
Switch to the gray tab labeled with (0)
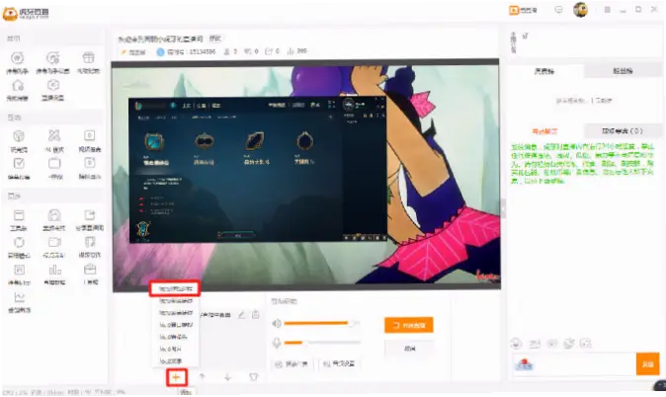coord(622,131)
